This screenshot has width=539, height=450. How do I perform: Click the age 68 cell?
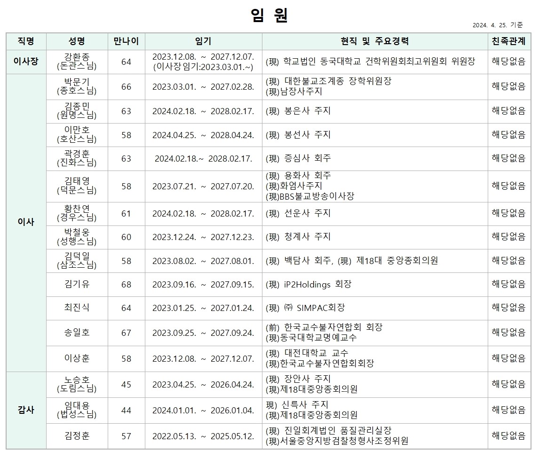point(126,284)
